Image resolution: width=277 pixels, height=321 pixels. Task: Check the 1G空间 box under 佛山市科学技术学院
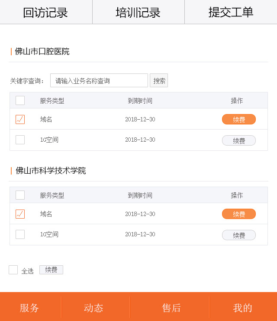click(20, 235)
